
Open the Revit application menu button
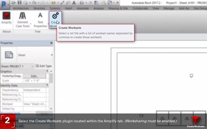point(5,5)
